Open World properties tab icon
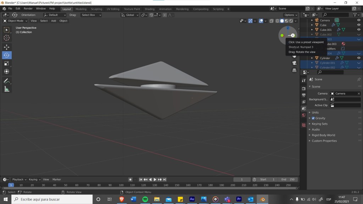 point(303,115)
